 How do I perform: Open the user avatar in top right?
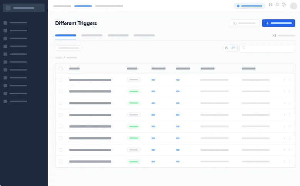coord(293,6)
